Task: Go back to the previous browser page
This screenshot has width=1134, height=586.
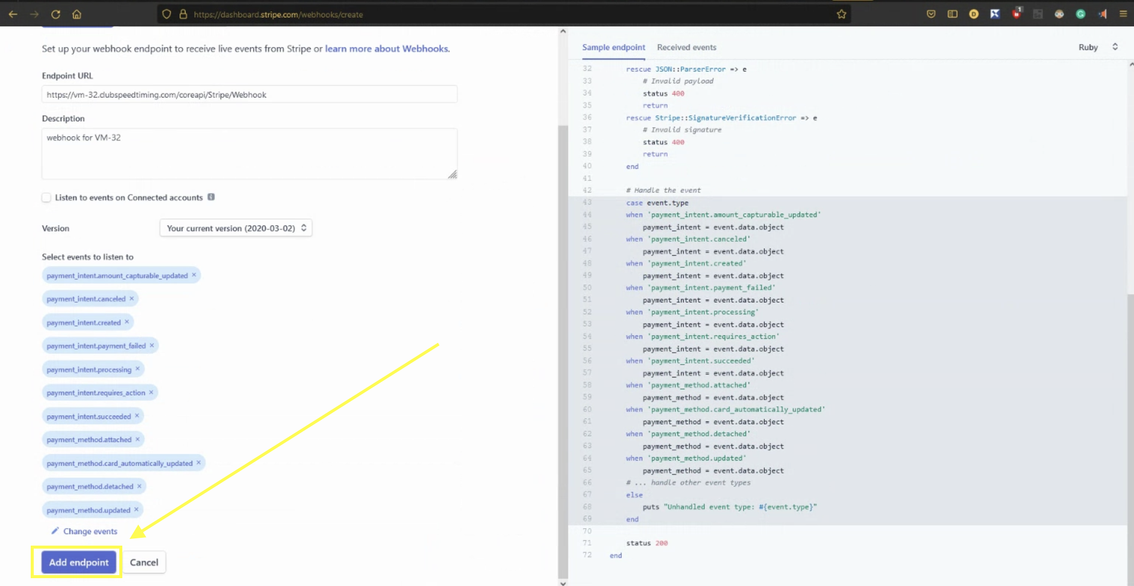Action: click(x=13, y=14)
